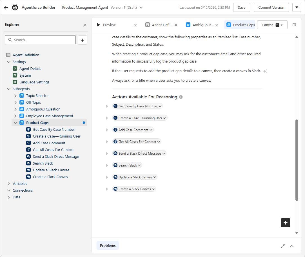The width and height of the screenshot is (305, 257).
Task: Add a new item with the plus button beside Search
Action: click(x=83, y=40)
